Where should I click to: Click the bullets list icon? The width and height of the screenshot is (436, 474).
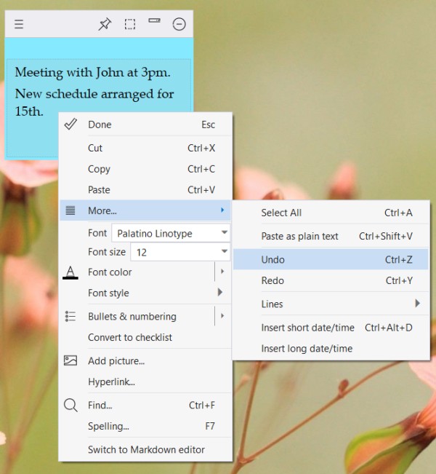click(70, 316)
